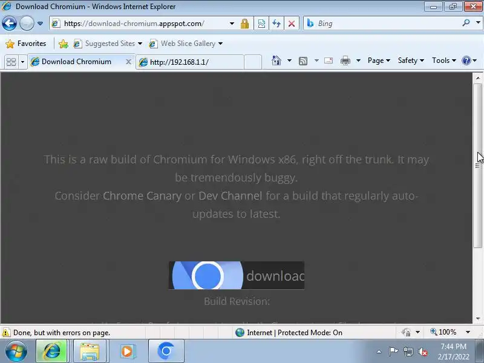Click the Forward navigation button
Viewport: 484px width, 363px height.
pyautogui.click(x=27, y=23)
